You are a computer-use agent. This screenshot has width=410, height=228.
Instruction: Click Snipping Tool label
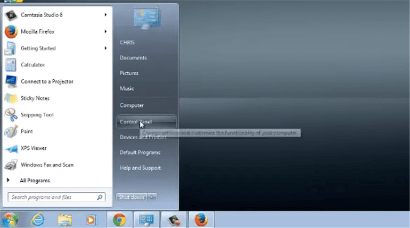click(37, 115)
